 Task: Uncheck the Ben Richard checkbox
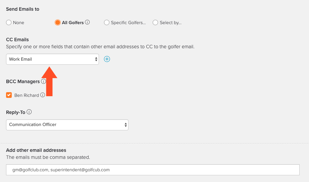9,95
